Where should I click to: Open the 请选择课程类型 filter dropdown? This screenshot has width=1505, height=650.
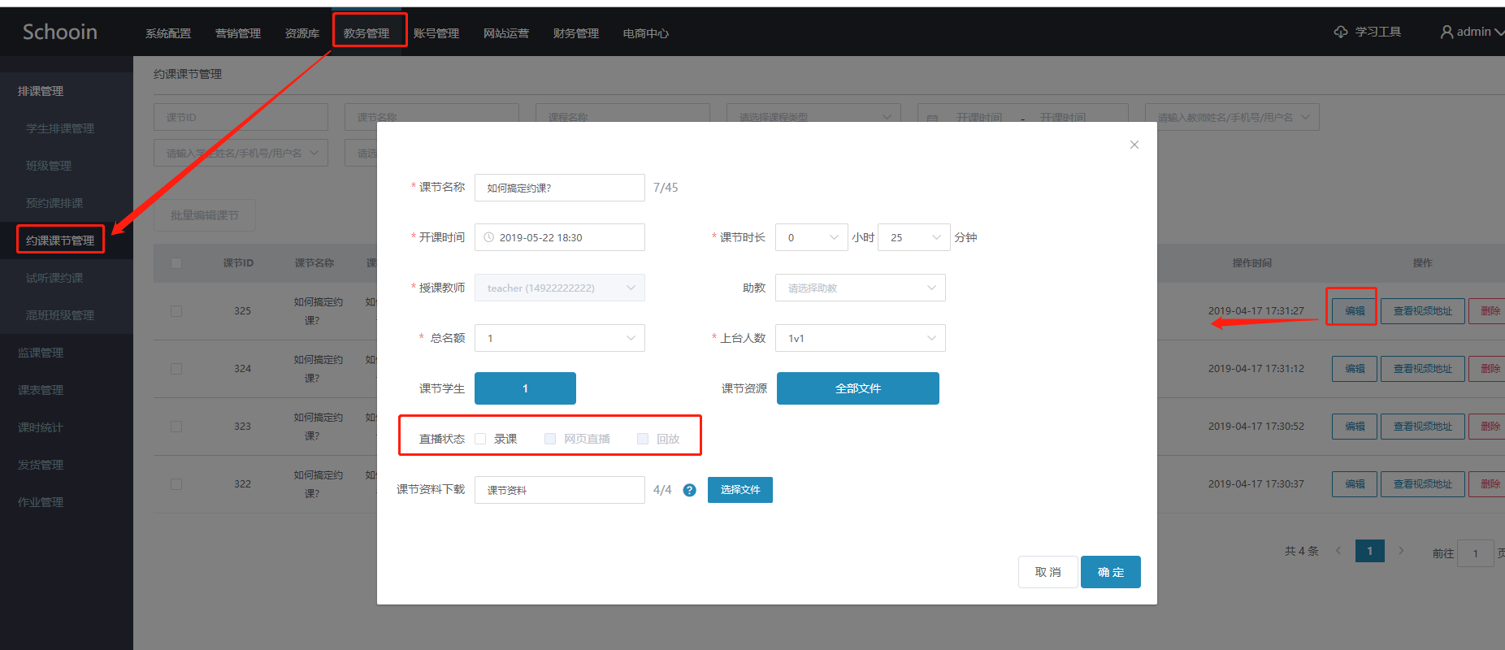tap(813, 117)
